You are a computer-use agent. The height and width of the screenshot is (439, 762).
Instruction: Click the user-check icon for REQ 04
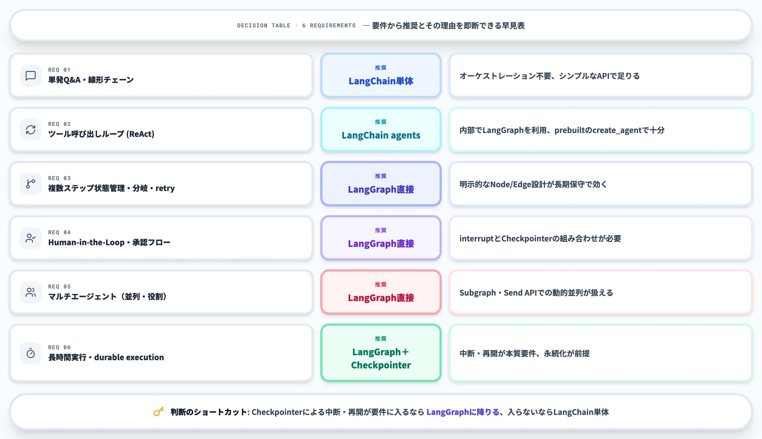[30, 238]
